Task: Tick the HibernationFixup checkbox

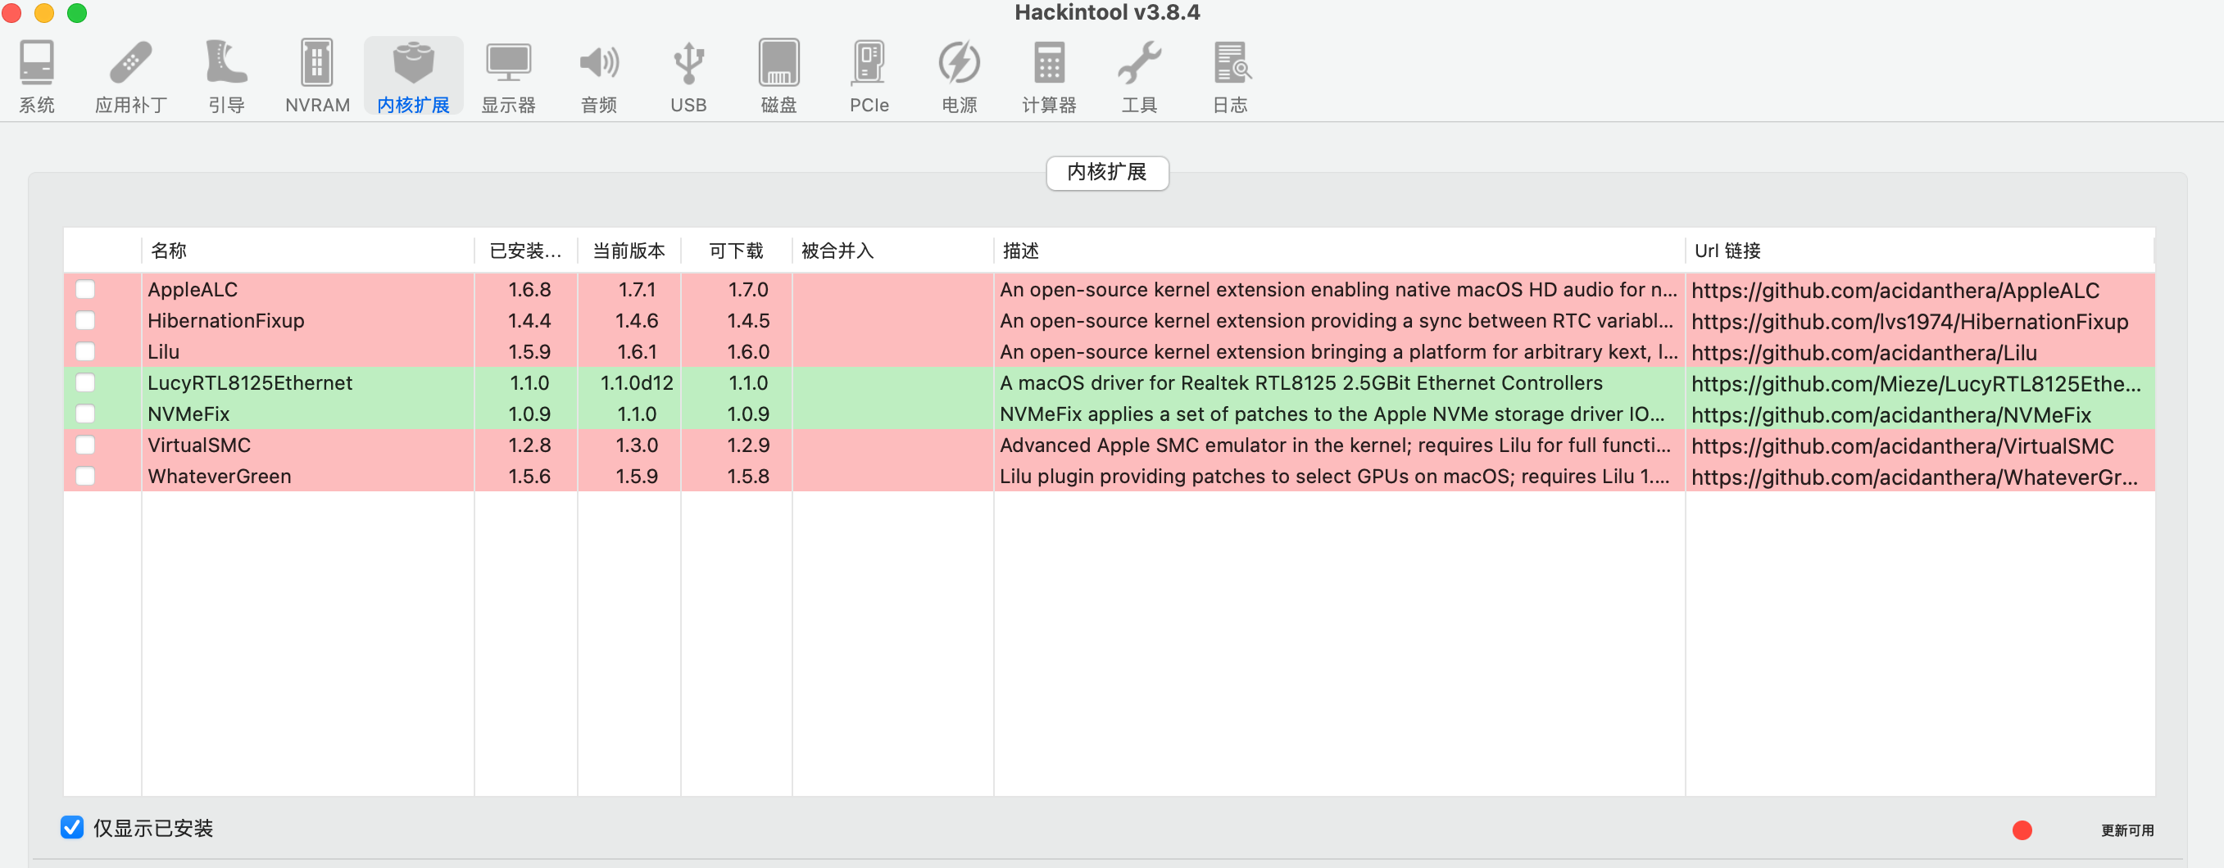Action: 84,320
